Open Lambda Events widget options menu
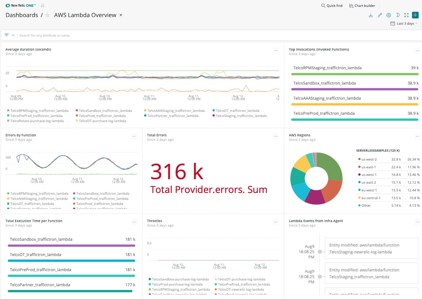 click(417, 222)
